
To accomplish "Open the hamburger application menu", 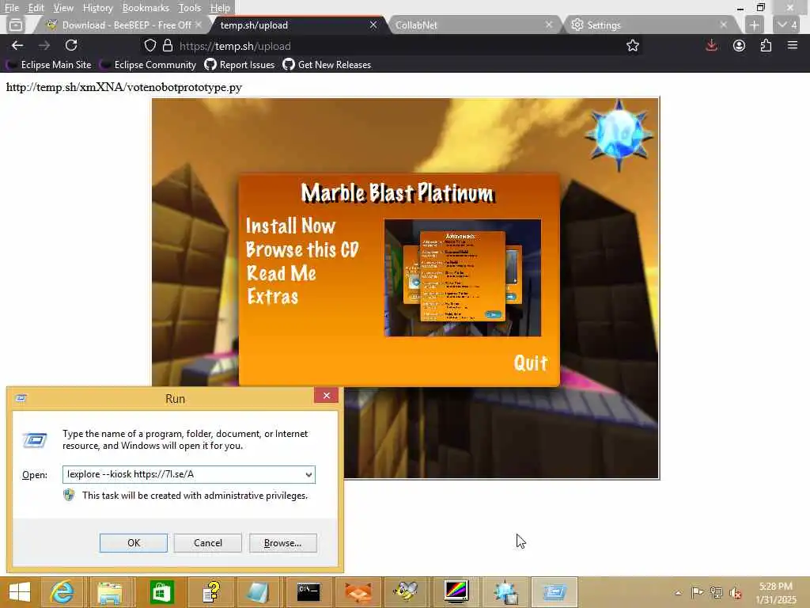I will 793,45.
